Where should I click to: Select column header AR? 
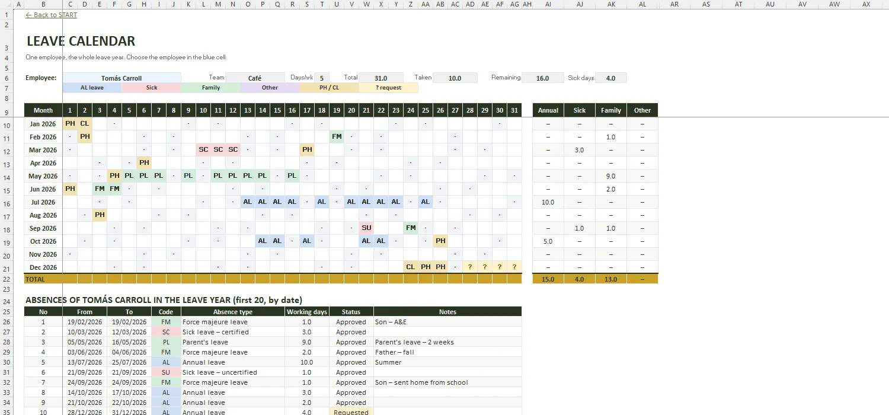click(674, 4)
